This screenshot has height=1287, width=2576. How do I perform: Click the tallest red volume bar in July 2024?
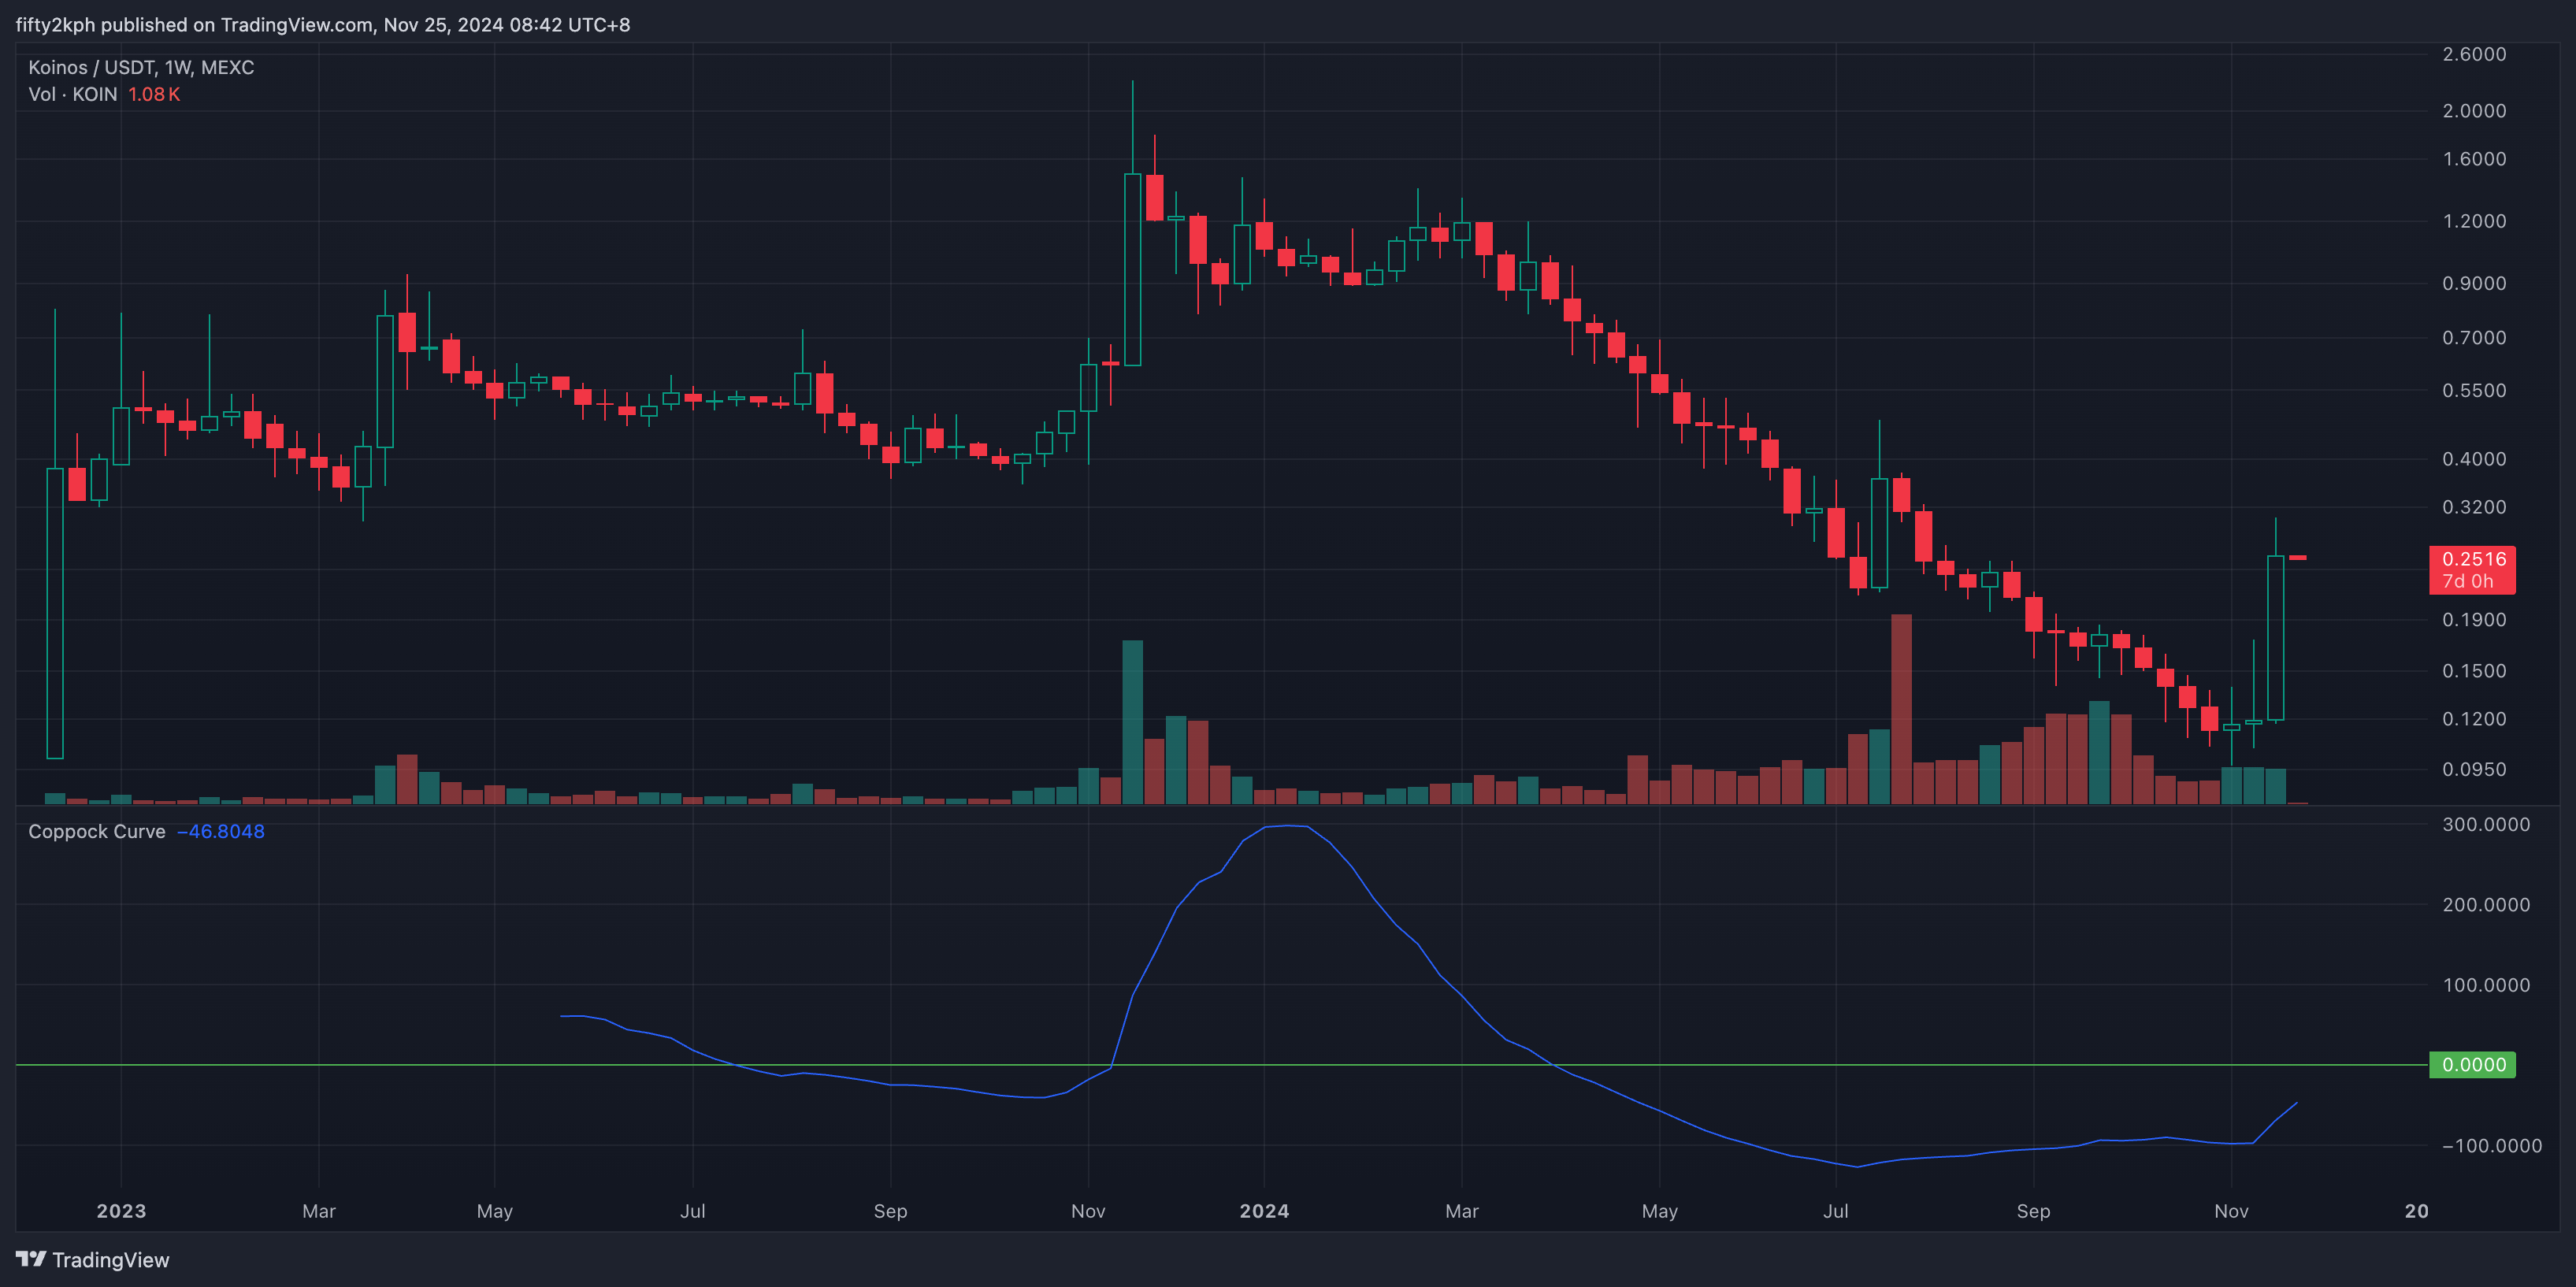coord(1901,709)
